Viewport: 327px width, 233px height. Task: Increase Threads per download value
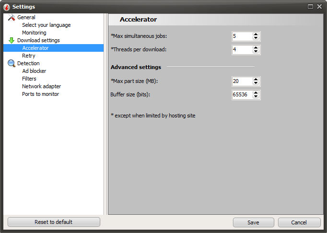tap(256, 47)
